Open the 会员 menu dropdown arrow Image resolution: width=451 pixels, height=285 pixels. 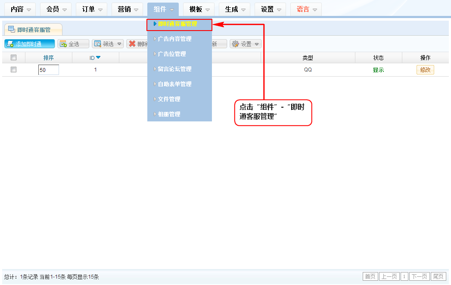[65, 9]
